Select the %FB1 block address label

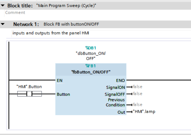pyautogui.click(x=91, y=66)
